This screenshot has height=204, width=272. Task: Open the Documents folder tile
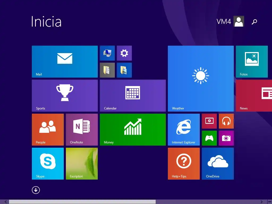[x=107, y=70]
